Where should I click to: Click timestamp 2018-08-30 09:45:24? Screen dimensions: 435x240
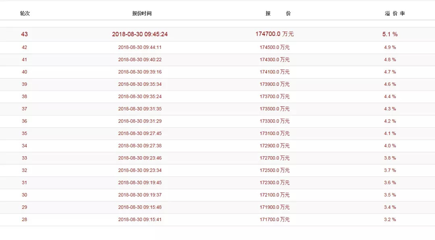140,34
